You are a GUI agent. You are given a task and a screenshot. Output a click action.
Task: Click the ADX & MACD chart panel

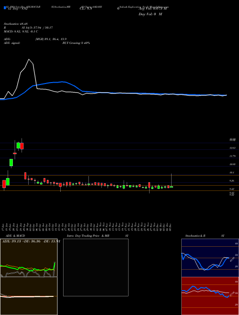click(29, 277)
